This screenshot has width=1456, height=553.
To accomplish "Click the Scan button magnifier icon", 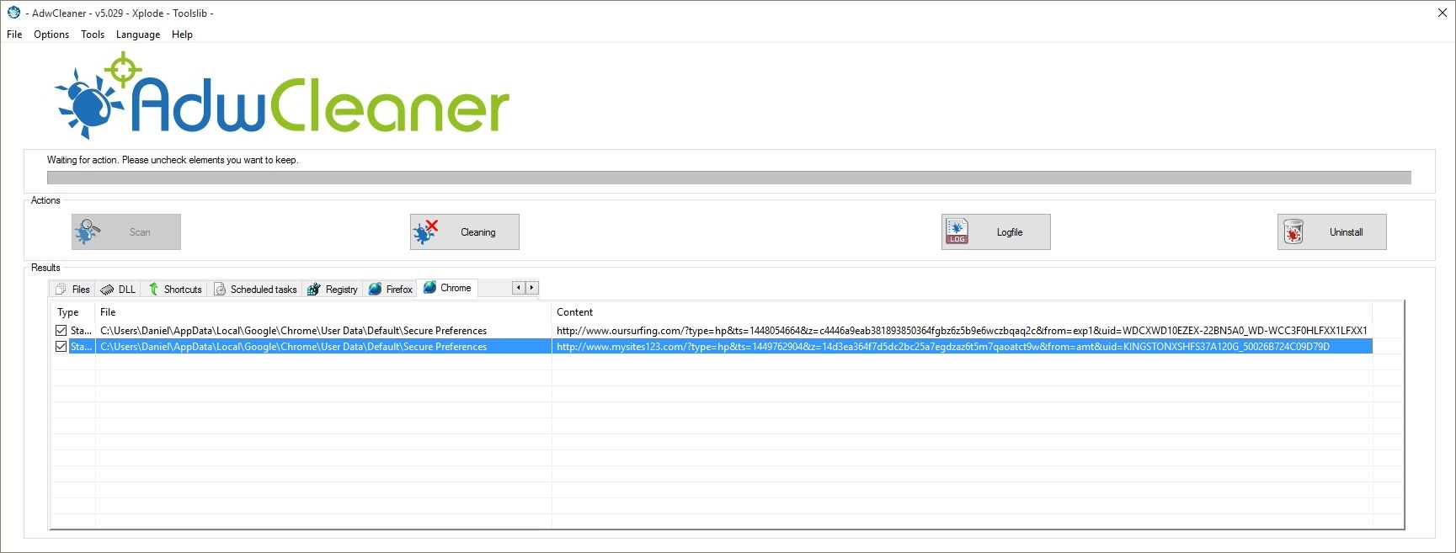I will (x=88, y=231).
